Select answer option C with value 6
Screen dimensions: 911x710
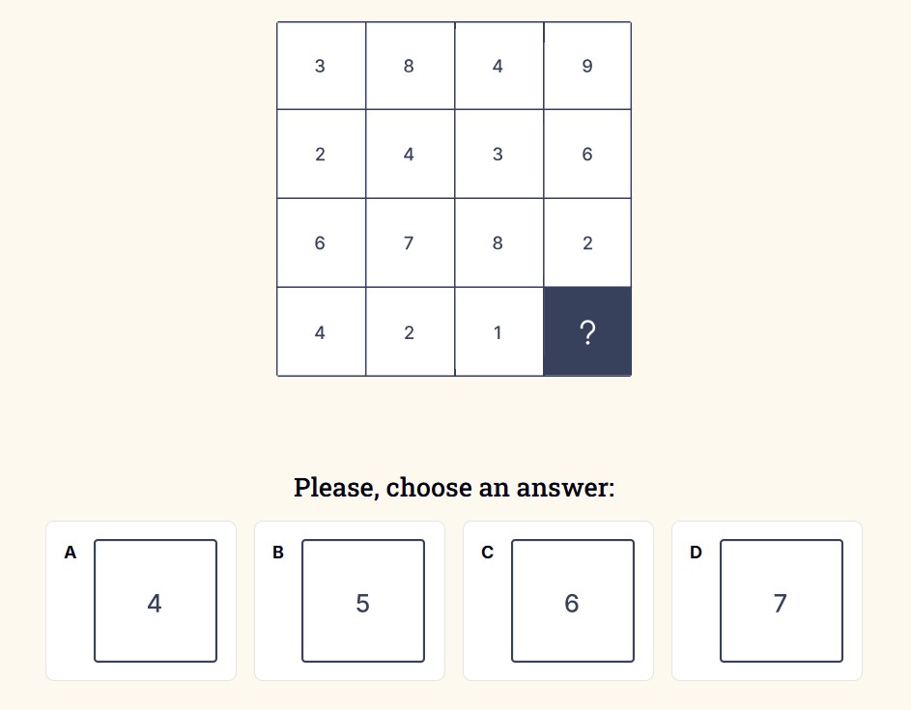[572, 601]
